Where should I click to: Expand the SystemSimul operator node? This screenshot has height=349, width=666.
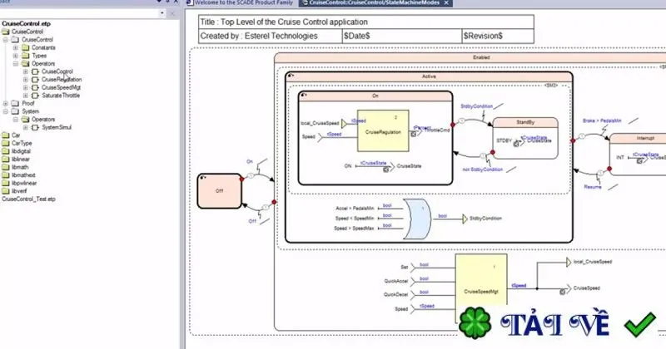(x=26, y=128)
